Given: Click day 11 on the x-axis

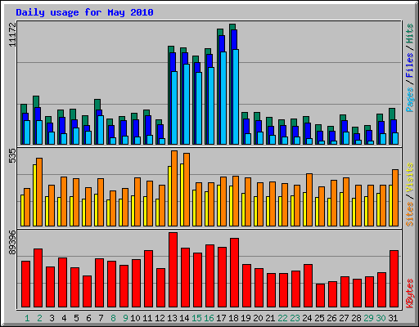Looking at the screenshot, I should coord(147,318).
